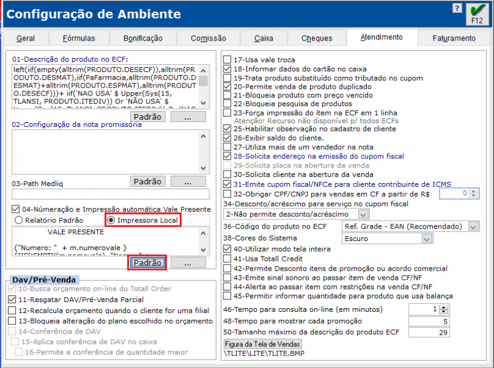Click the 03-Path Medliq input field
This screenshot has height=368, width=494.
click(x=110, y=195)
